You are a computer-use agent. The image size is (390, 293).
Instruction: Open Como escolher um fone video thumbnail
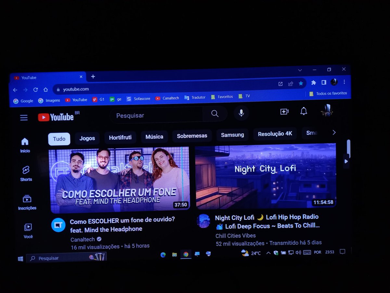pyautogui.click(x=120, y=180)
